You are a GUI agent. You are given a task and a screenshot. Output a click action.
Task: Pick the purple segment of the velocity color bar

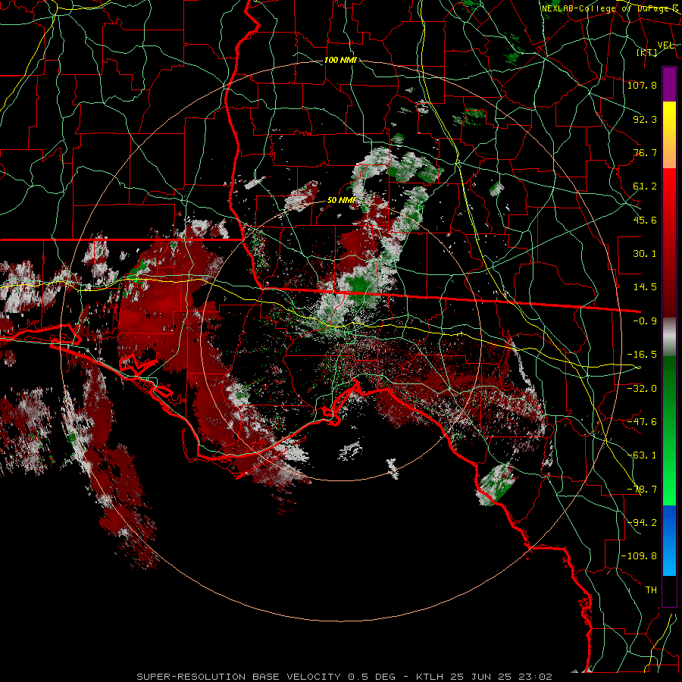coord(669,84)
